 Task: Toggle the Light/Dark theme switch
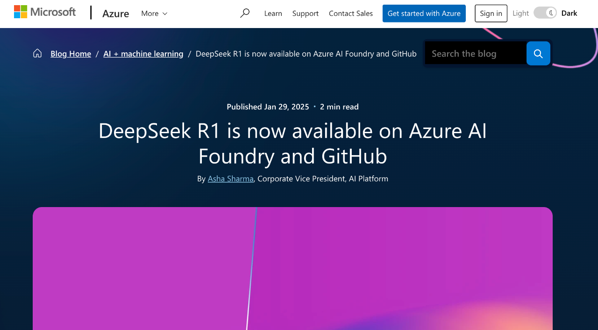tap(545, 13)
